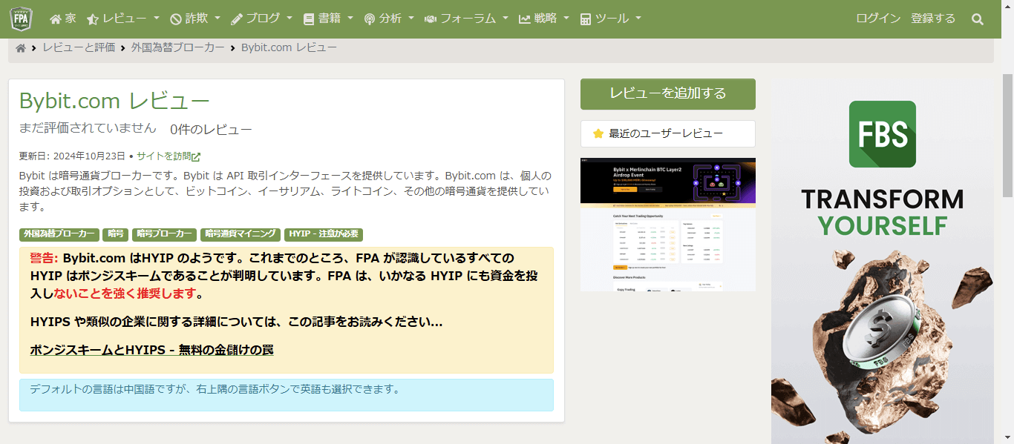Click the house icon beside 家
Screen dimensions: 1014x444
56,19
